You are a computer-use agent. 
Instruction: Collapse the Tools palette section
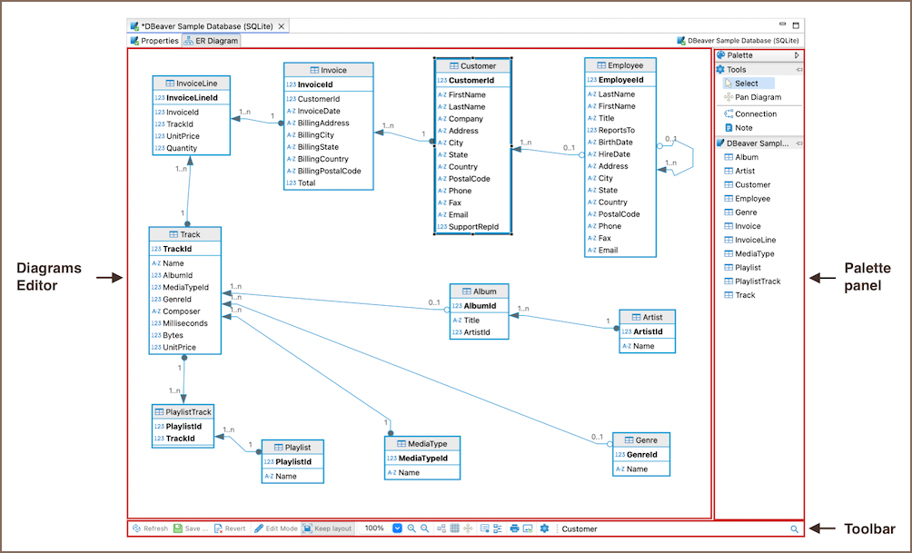pyautogui.click(x=798, y=69)
